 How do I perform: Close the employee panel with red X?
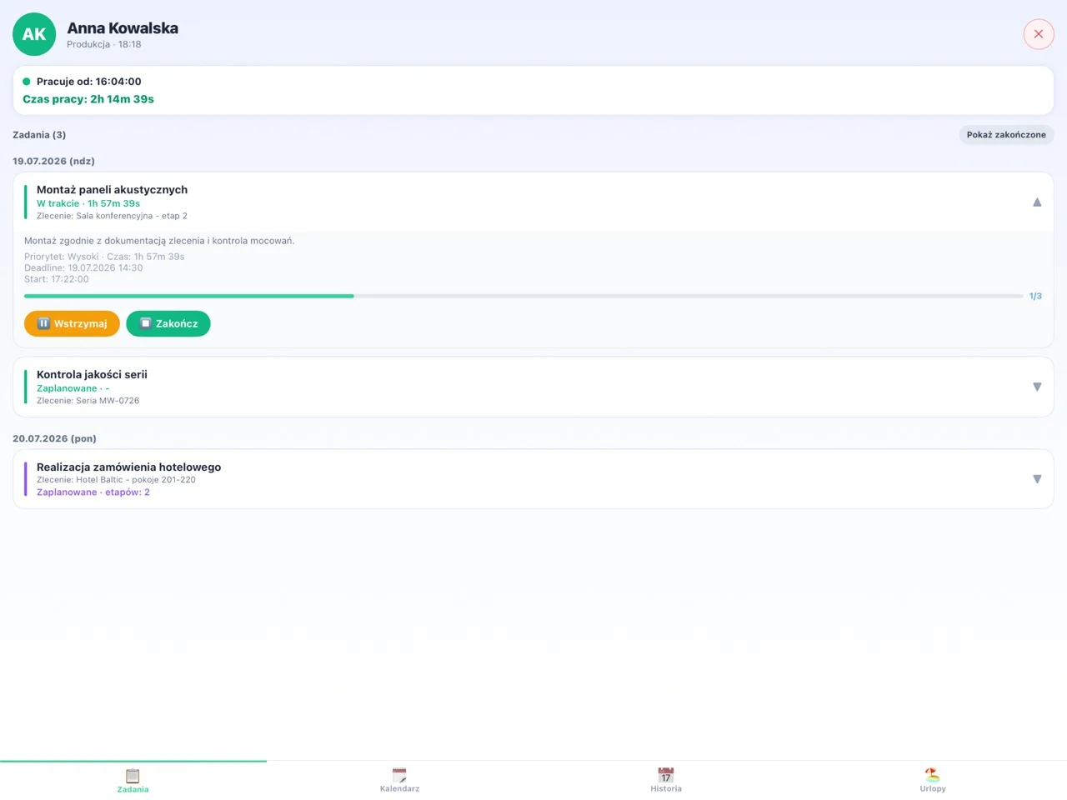coord(1039,34)
